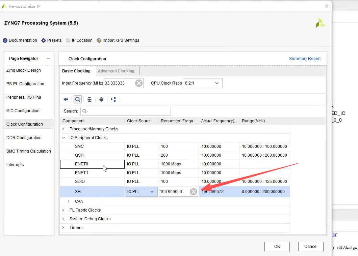
Task: Click the tree hierarchy view toolbar icon
Action: (113, 99)
